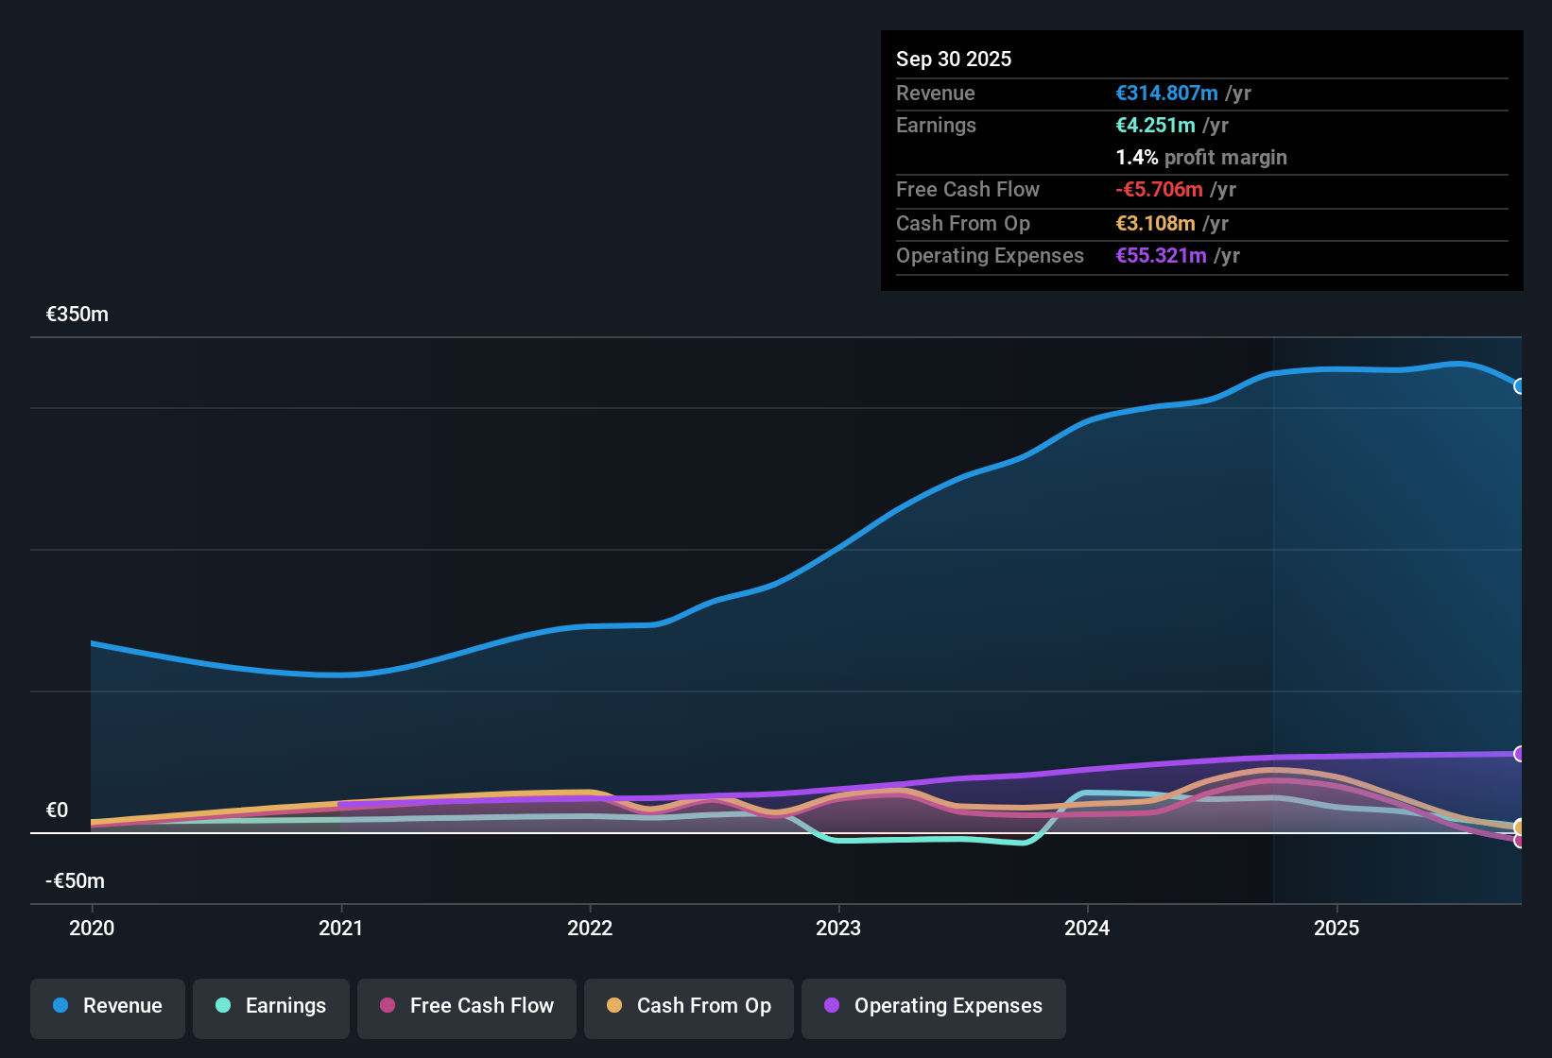Click the orange Cash From Op endpoint marker

click(1520, 828)
